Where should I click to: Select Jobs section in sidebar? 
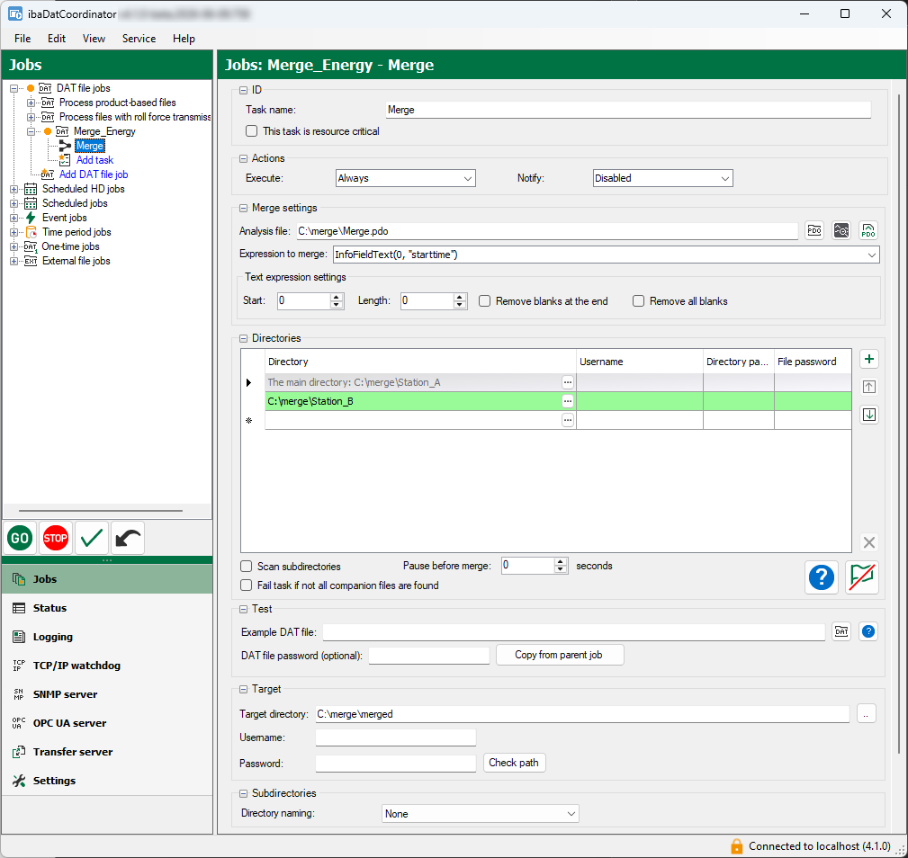tap(107, 579)
